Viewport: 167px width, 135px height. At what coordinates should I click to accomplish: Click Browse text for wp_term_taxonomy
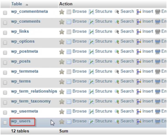[80, 101]
